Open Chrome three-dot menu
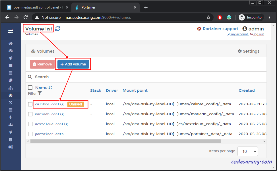 click(270, 17)
